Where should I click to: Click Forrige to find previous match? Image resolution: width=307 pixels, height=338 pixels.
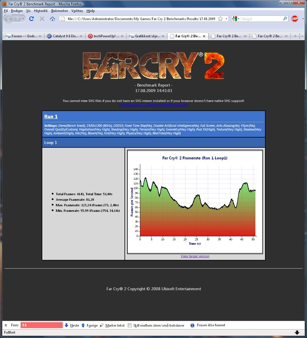click(x=89, y=325)
